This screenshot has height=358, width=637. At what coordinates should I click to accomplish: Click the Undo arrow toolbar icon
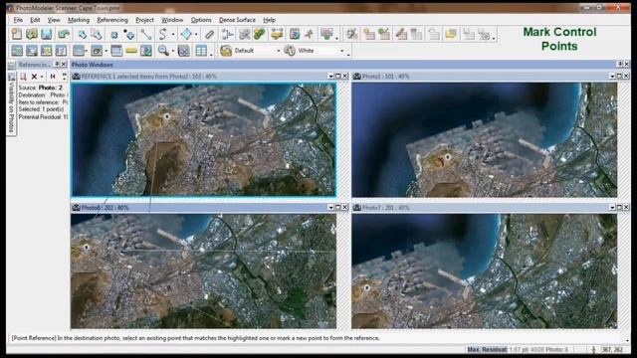(x=64, y=34)
